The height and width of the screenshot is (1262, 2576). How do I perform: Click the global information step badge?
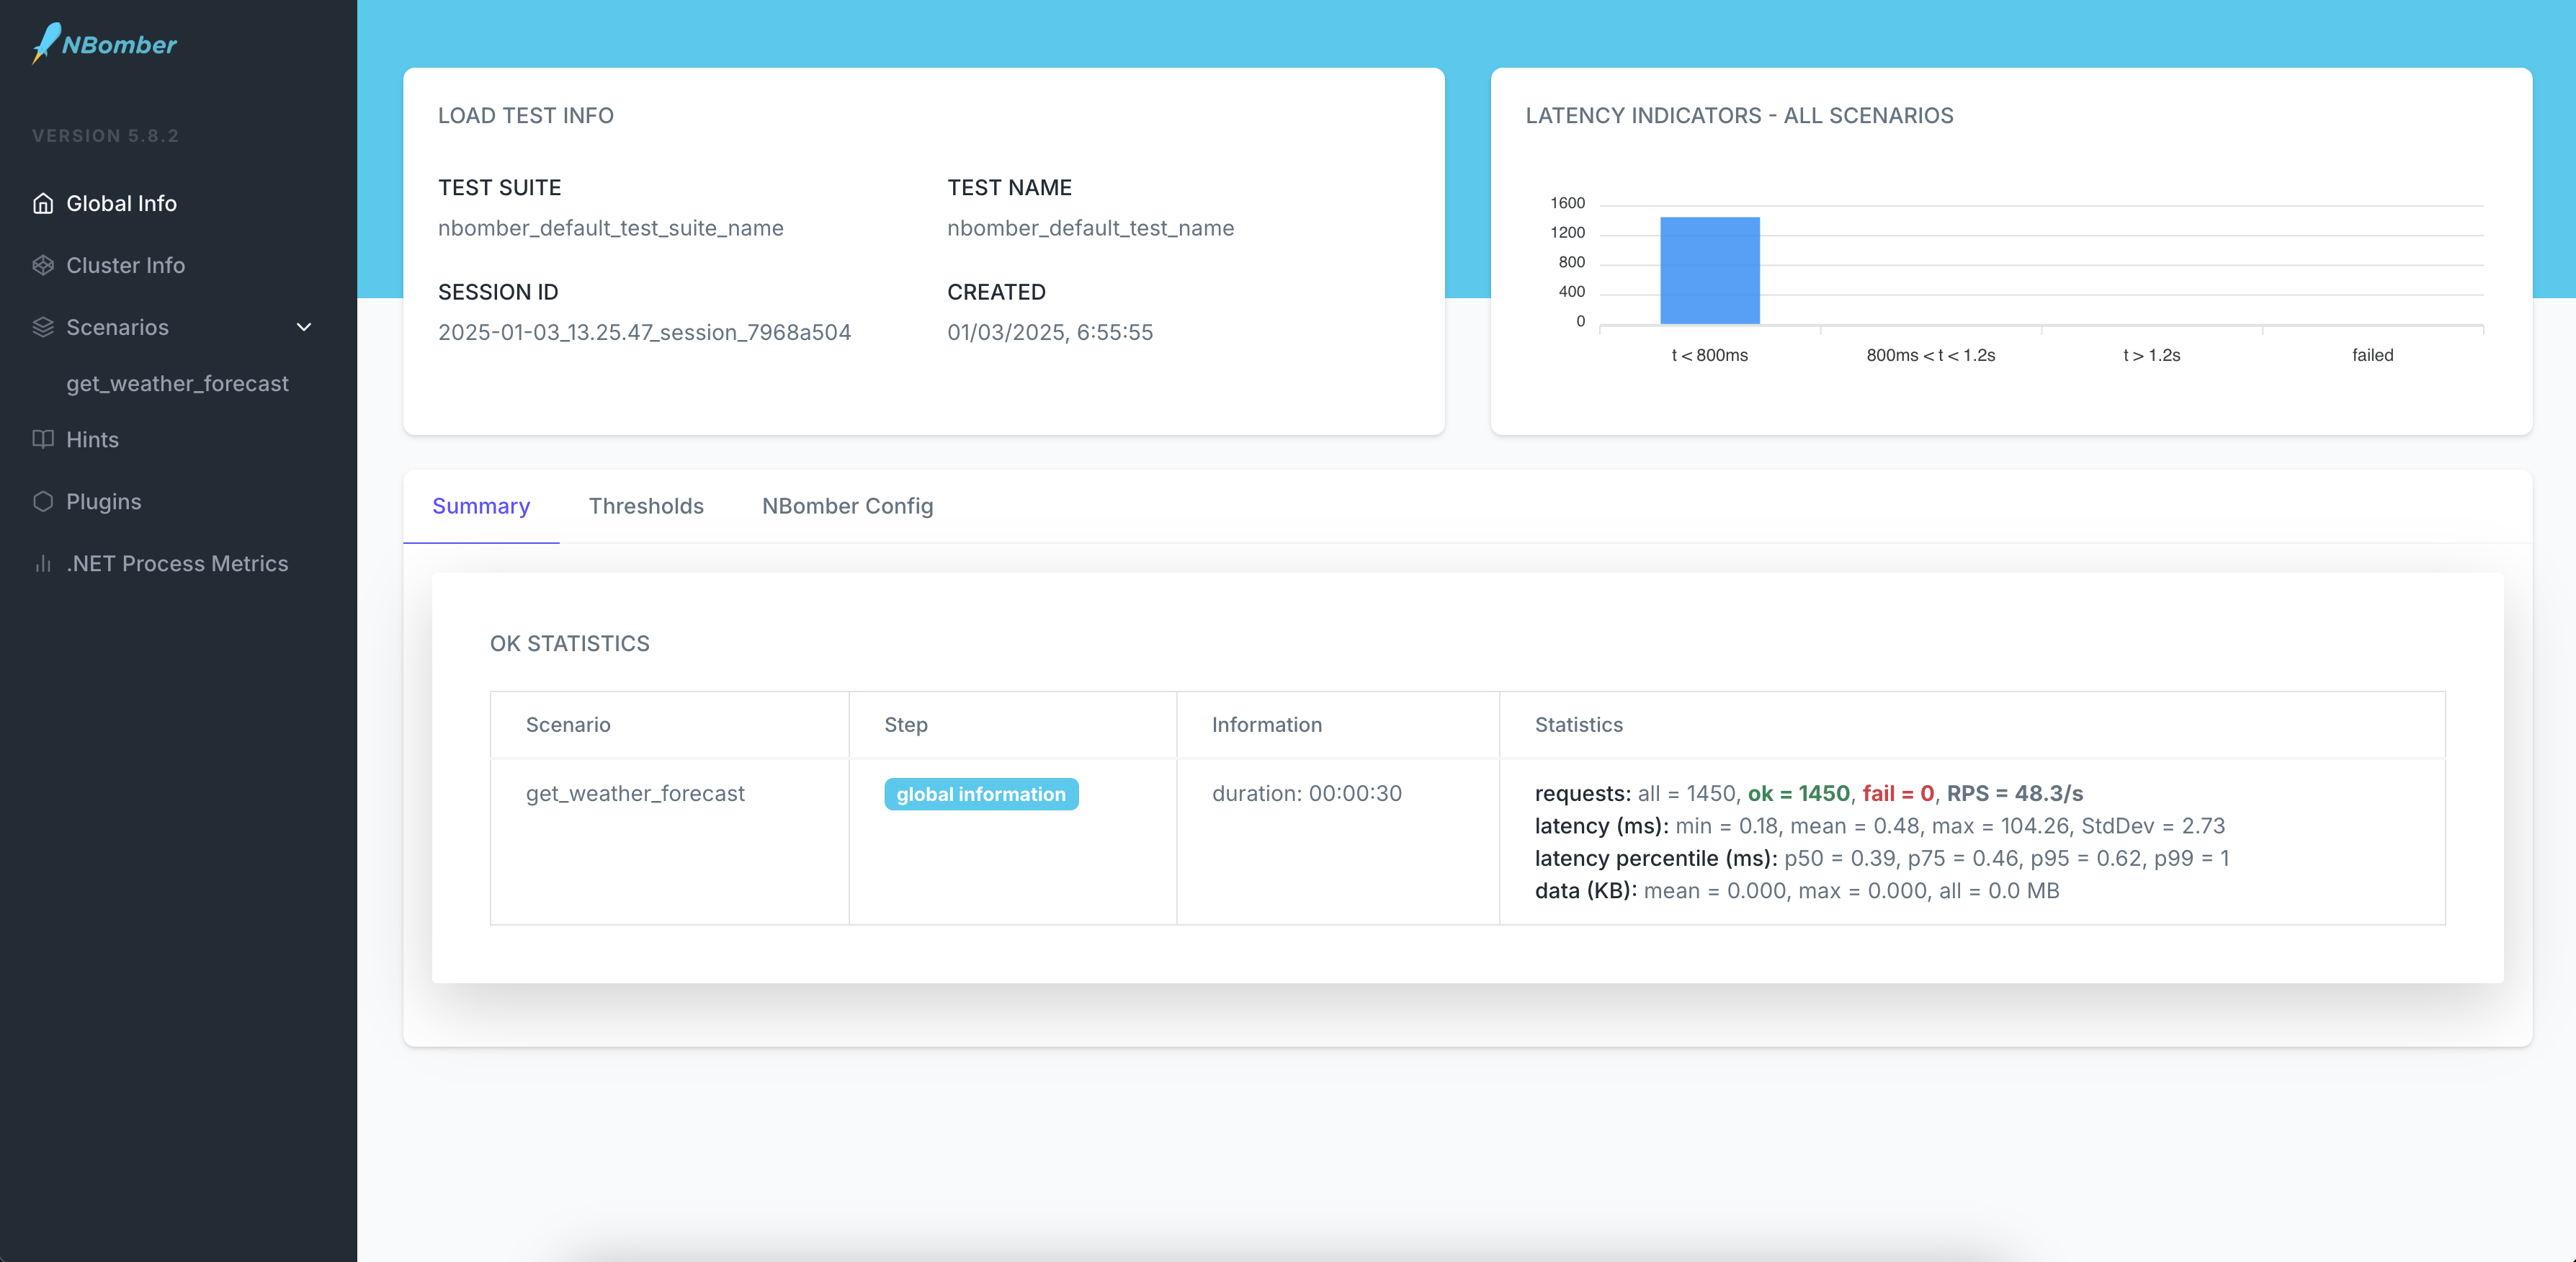(983, 794)
